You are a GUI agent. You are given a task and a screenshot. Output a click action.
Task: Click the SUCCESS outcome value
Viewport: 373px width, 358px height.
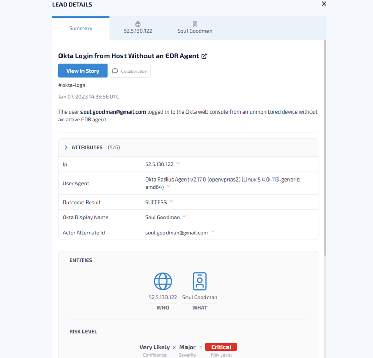tap(156, 202)
